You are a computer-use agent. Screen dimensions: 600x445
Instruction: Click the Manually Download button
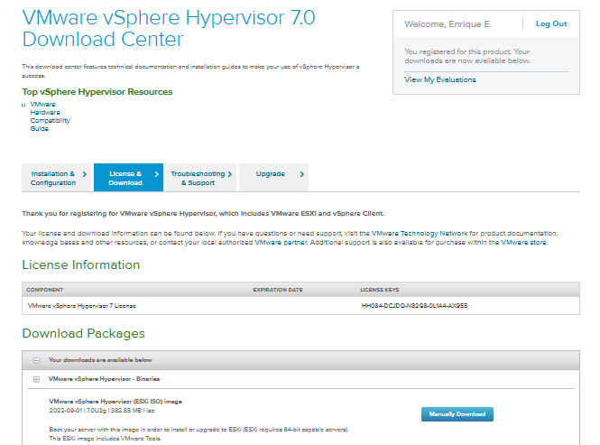click(457, 414)
